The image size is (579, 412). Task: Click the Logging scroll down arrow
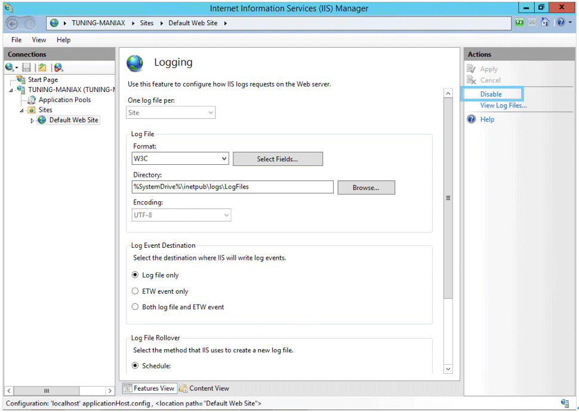coord(448,369)
